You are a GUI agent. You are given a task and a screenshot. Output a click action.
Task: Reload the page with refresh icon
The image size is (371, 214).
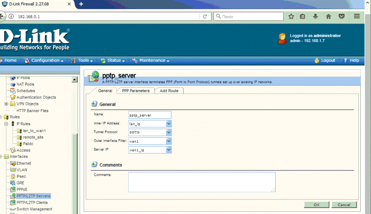pos(205,17)
